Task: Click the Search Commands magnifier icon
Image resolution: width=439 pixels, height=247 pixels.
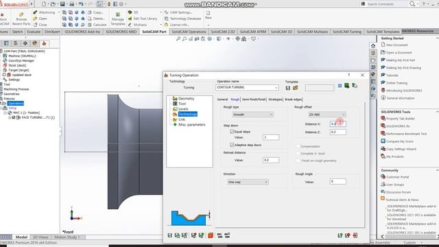Action: click(x=412, y=4)
